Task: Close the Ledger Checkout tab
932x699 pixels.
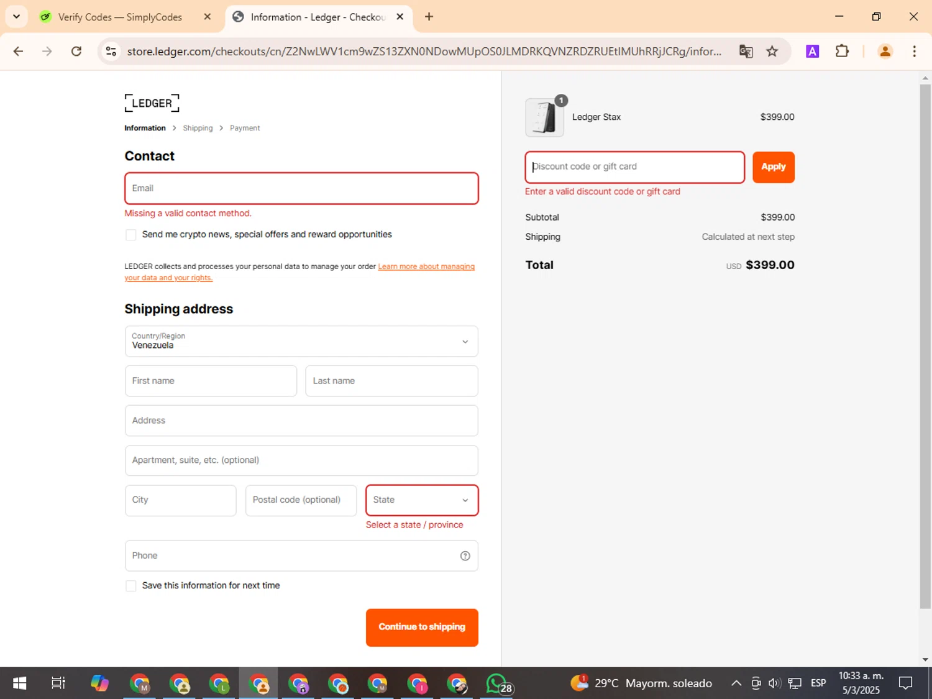Action: click(400, 17)
